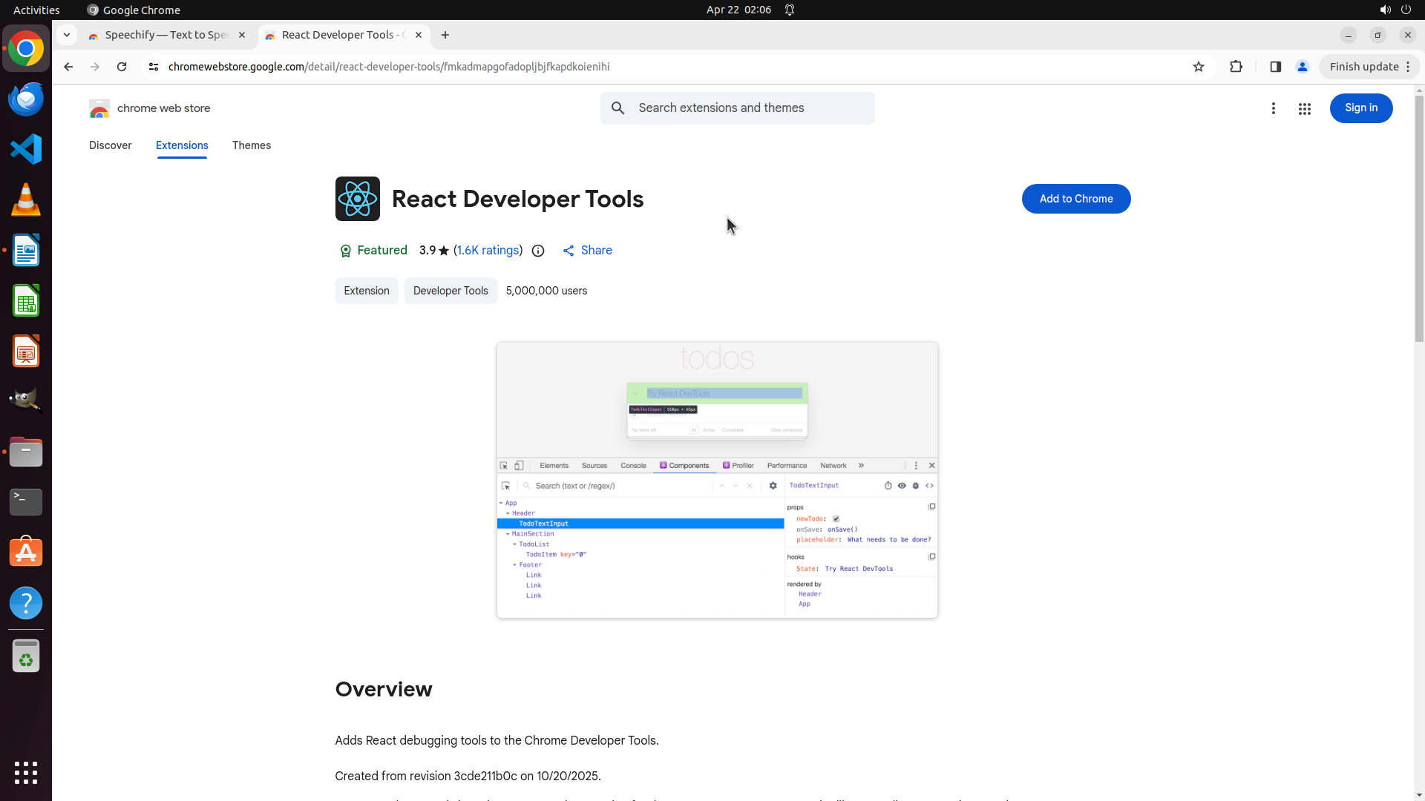
Task: Toggle Chrome side panel icon
Action: pyautogui.click(x=1275, y=67)
